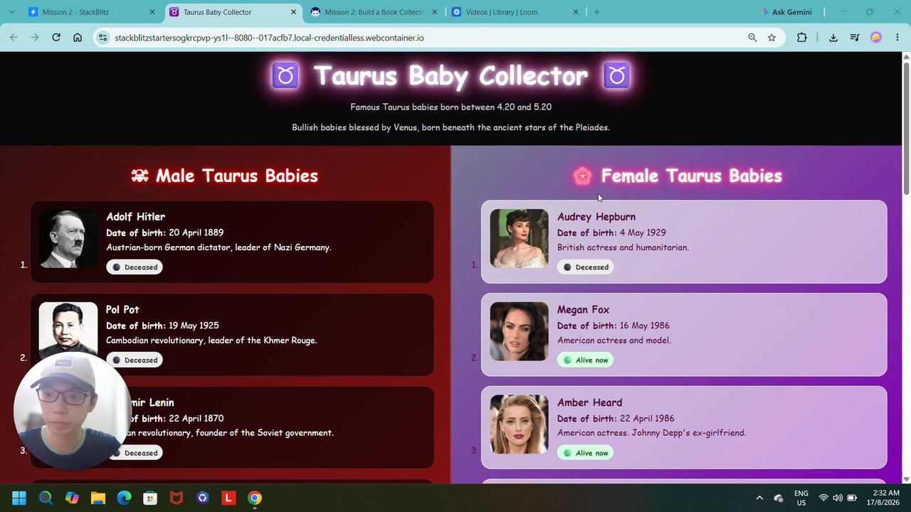Click the Male Taurus Babies heading
This screenshot has width=911, height=512.
(x=237, y=176)
